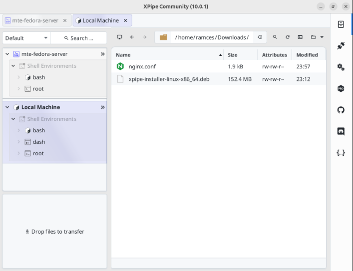Click the 1.9 kB size cell
353x271 pixels.
point(235,66)
